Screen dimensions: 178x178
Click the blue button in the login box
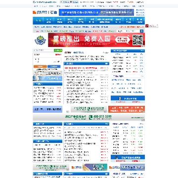[x=54, y=66]
